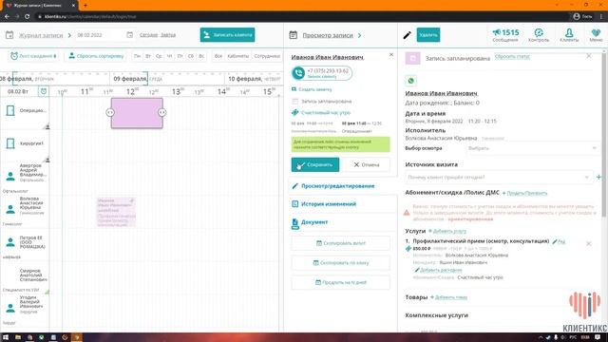Click 'Продлить на N дней' button
Viewport: 608px width, 342px height.
(340, 282)
